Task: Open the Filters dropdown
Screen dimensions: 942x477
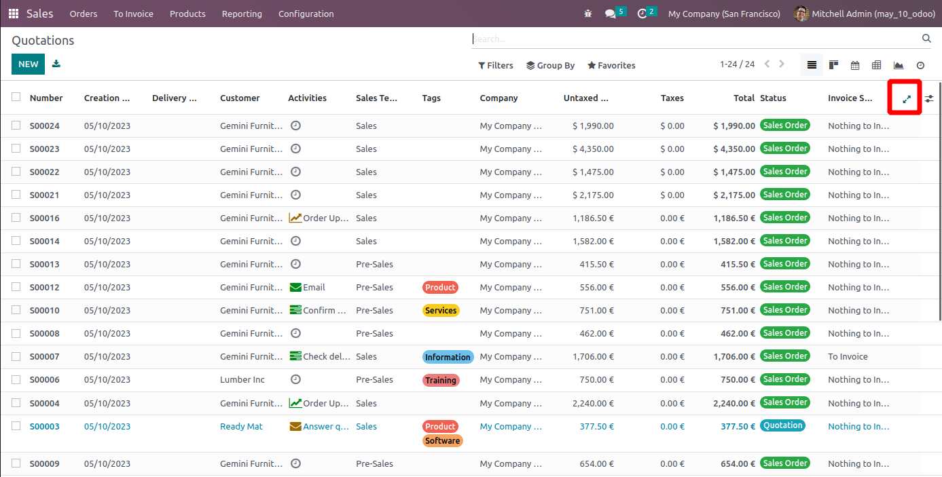Action: tap(496, 65)
